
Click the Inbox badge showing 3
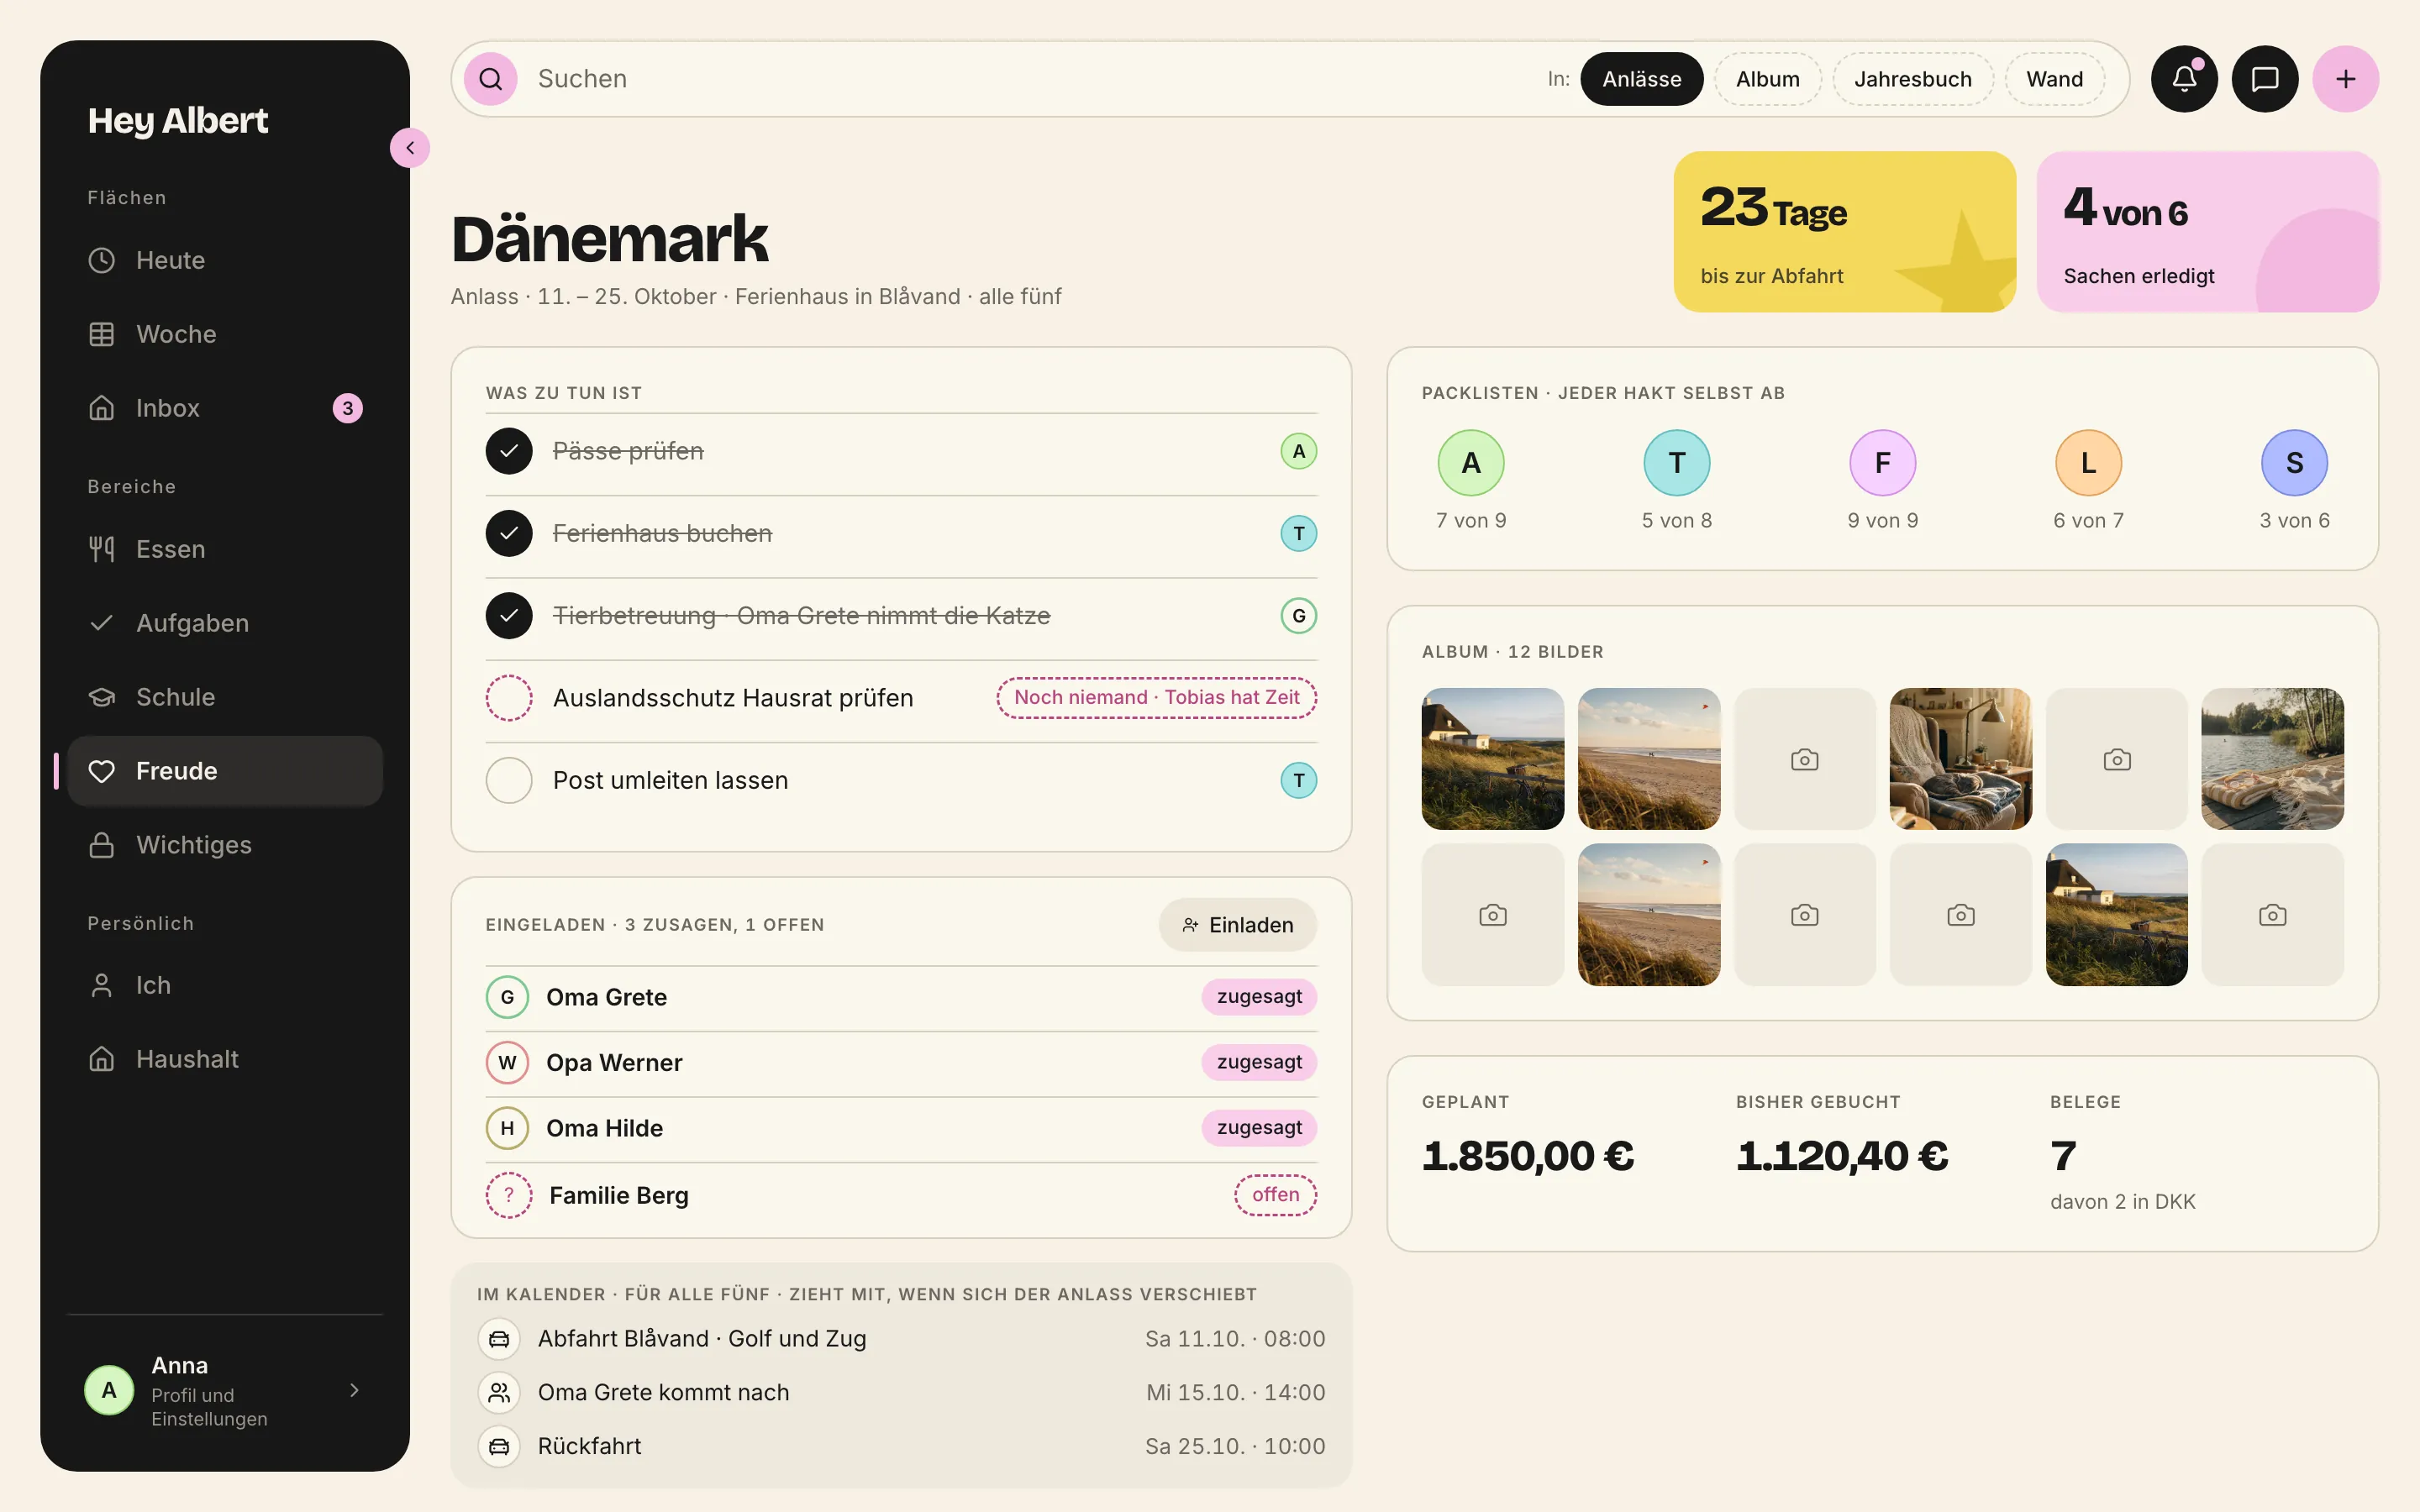click(347, 408)
